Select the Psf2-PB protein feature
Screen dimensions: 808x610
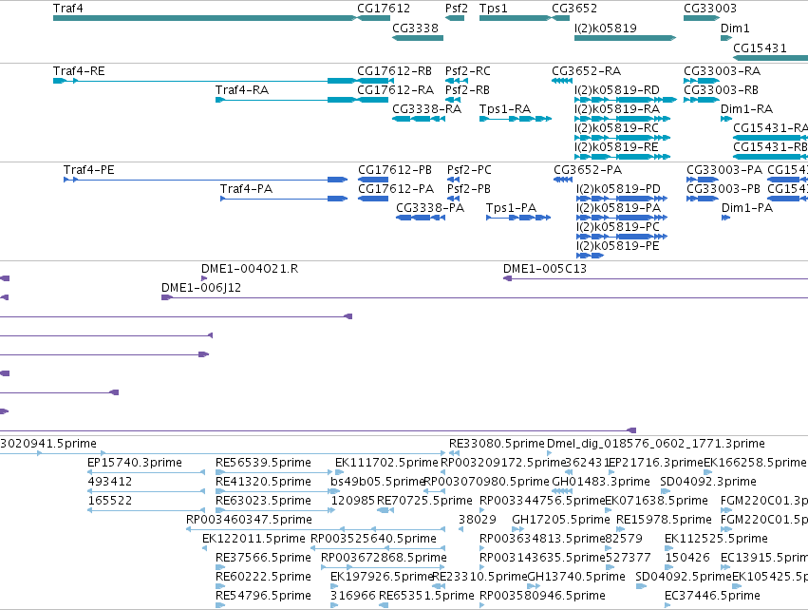pos(453,199)
